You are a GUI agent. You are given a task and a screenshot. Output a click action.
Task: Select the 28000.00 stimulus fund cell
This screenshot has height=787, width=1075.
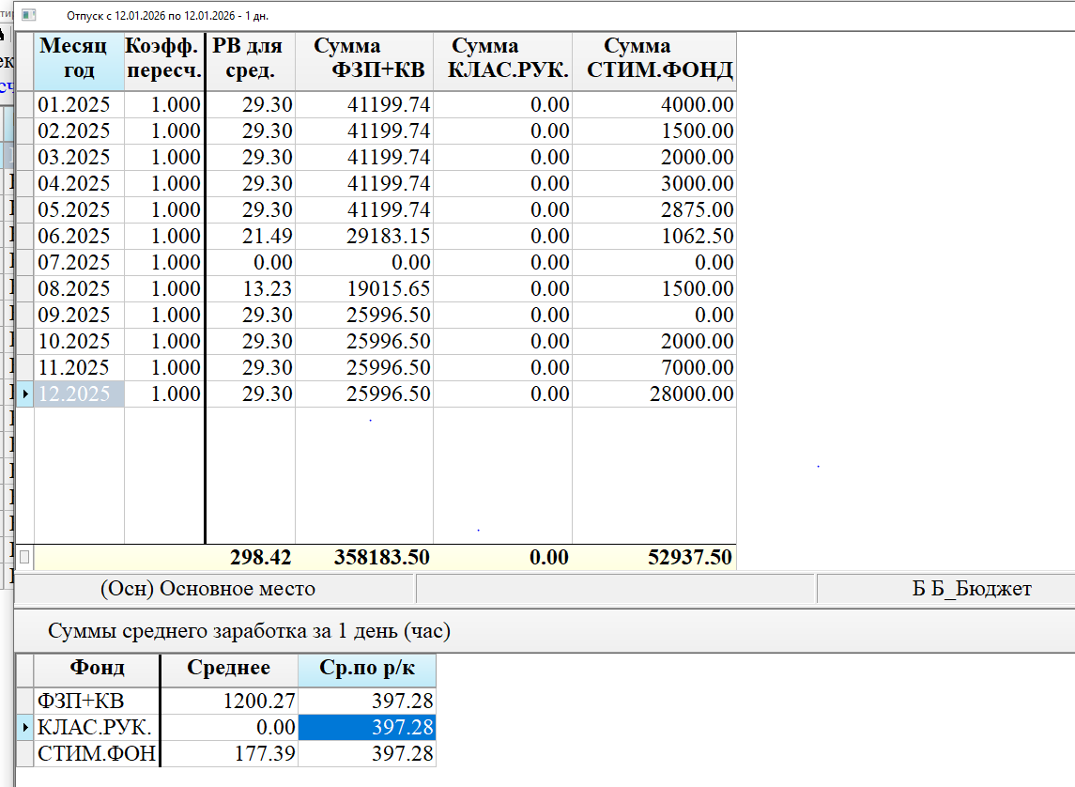[653, 394]
